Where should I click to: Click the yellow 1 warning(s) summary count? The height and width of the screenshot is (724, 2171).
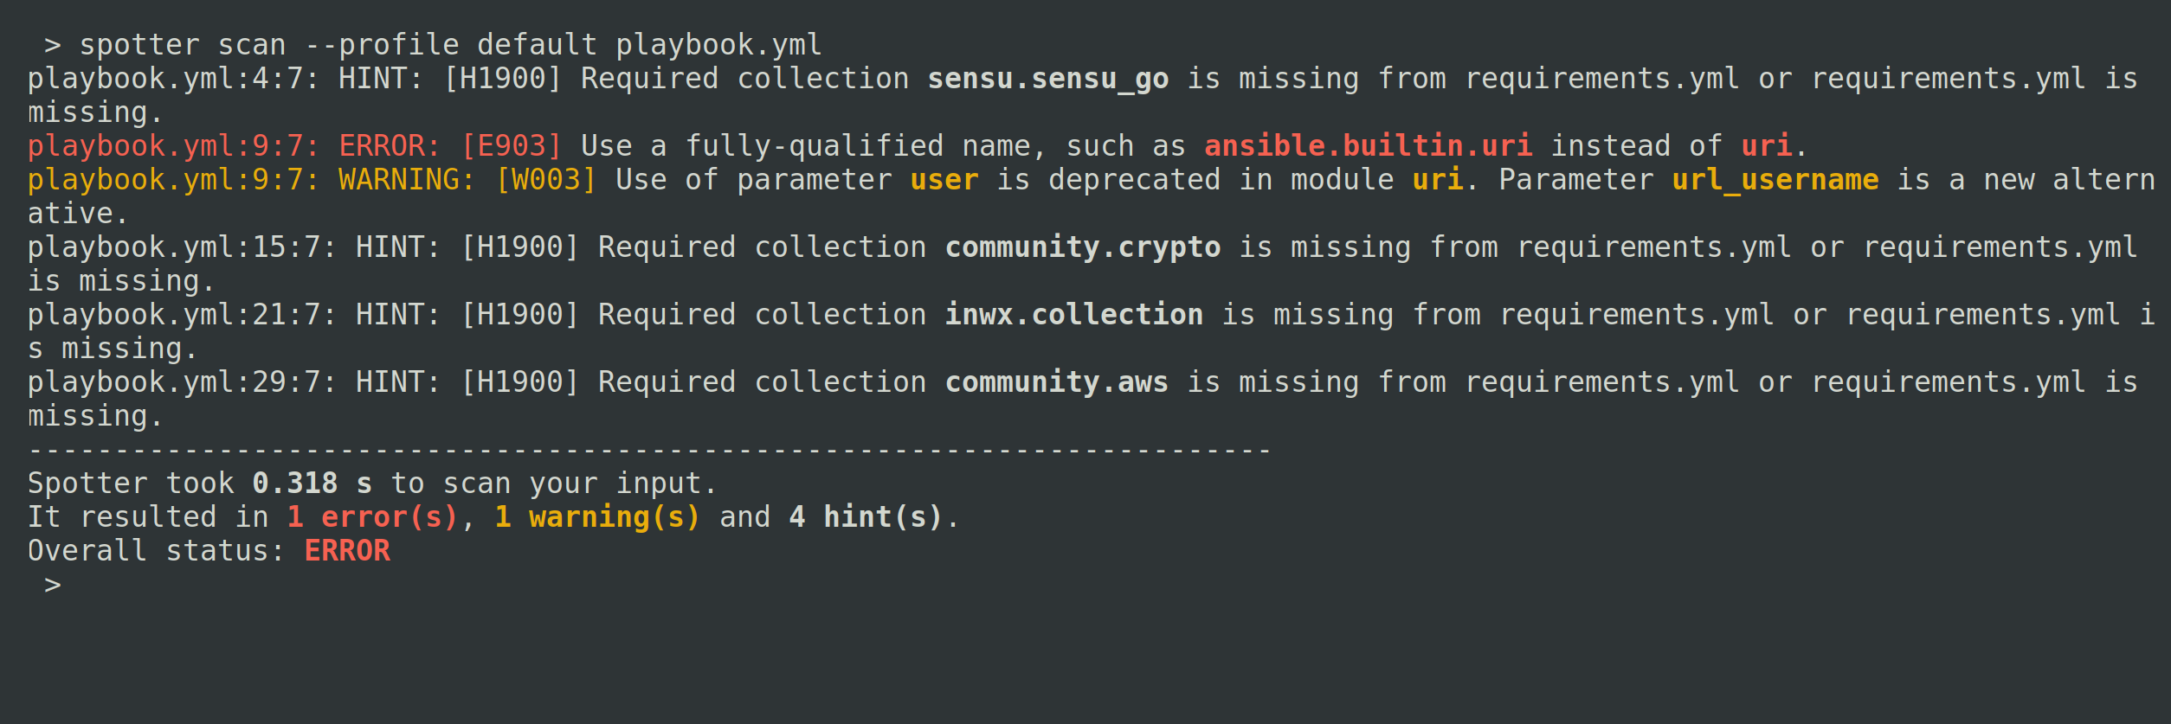[597, 517]
